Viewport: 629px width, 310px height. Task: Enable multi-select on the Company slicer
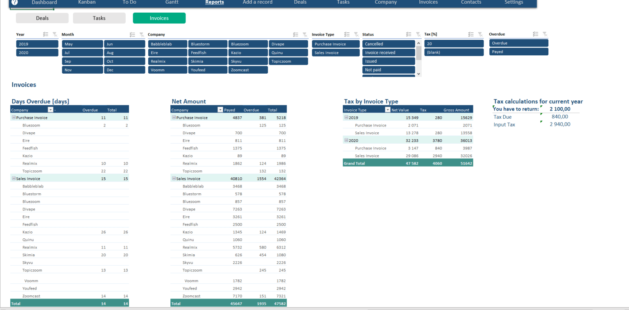(296, 34)
